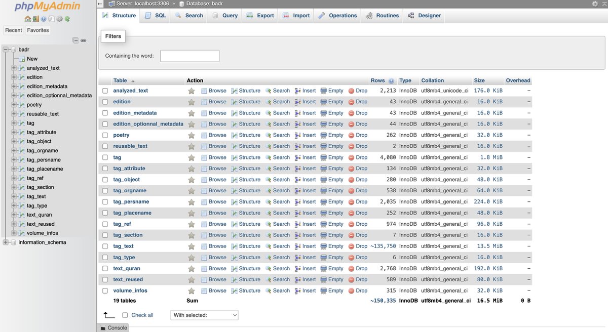Select the text_reused table checkbox
Viewport: 608px width, 332px height.
click(105, 280)
